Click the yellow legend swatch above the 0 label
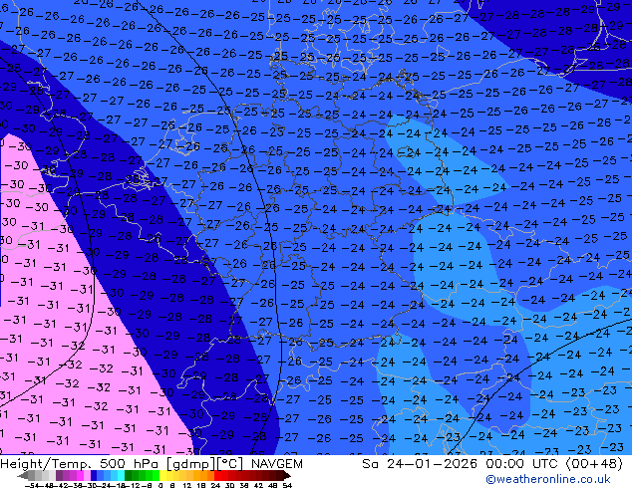Screen dimensions: 632x488 tap(162, 475)
